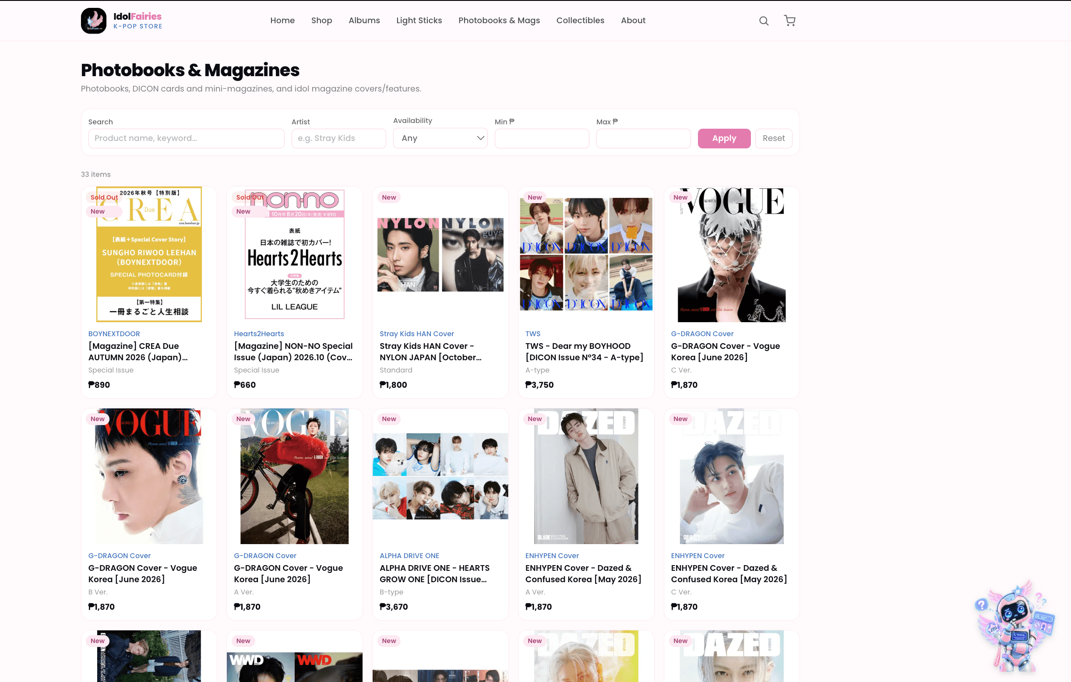Screen dimensions: 1071x682
Task: Open the TWS - Dear my BOYHOOD title
Action: (x=584, y=352)
